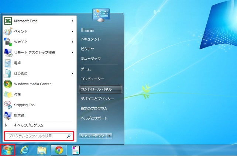
Task: Click the Windows Media Center icon
Action: [8, 84]
